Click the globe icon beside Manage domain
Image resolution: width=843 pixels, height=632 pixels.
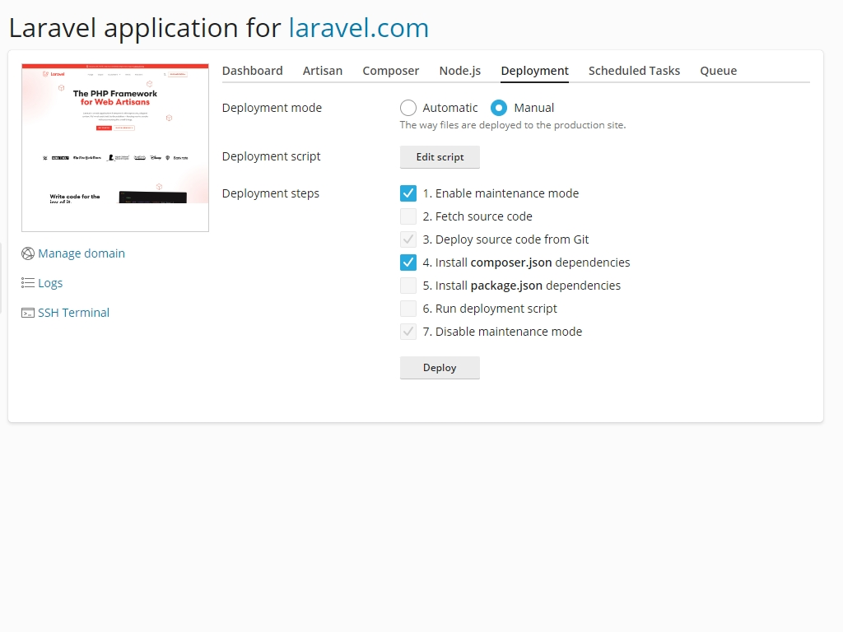pyautogui.click(x=27, y=253)
